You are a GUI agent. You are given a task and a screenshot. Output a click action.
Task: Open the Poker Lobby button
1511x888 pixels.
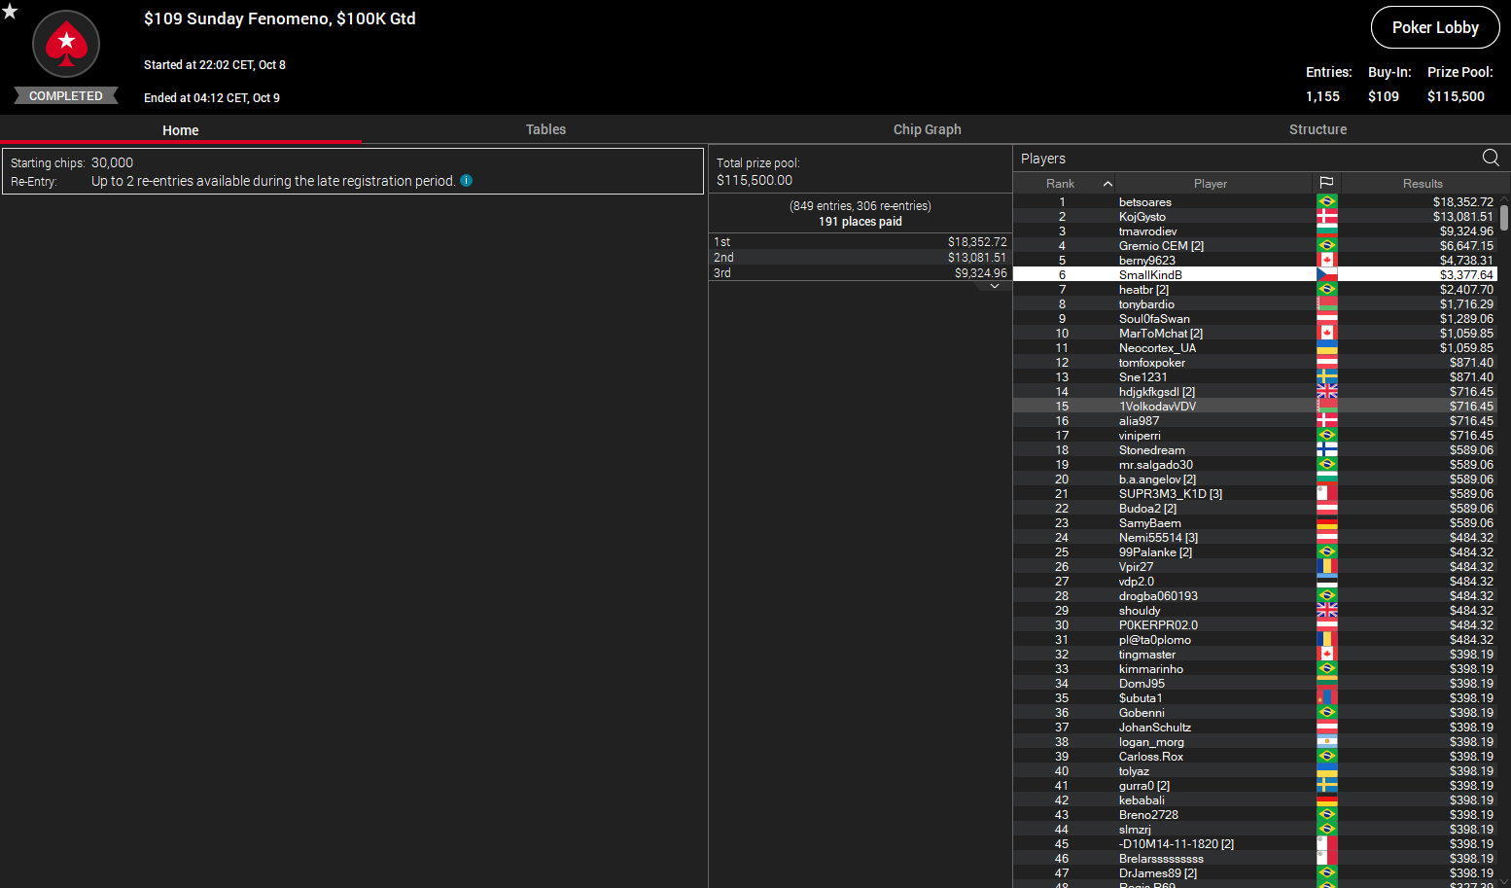(x=1435, y=27)
